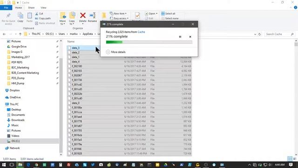Click This PC in the address breadcrumb

click(36, 34)
